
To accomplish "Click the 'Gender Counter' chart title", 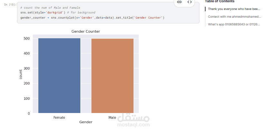I will [x=86, y=31].
